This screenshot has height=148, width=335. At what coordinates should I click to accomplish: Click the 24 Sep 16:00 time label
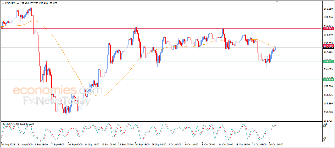pyautogui.click(x=143, y=144)
